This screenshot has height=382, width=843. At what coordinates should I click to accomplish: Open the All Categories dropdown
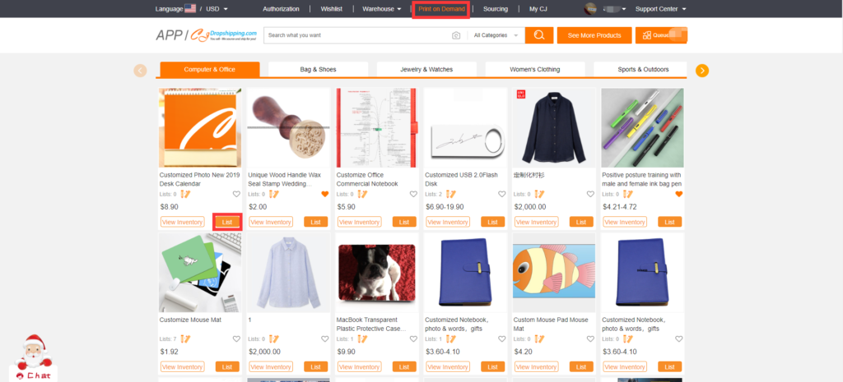[x=496, y=35]
